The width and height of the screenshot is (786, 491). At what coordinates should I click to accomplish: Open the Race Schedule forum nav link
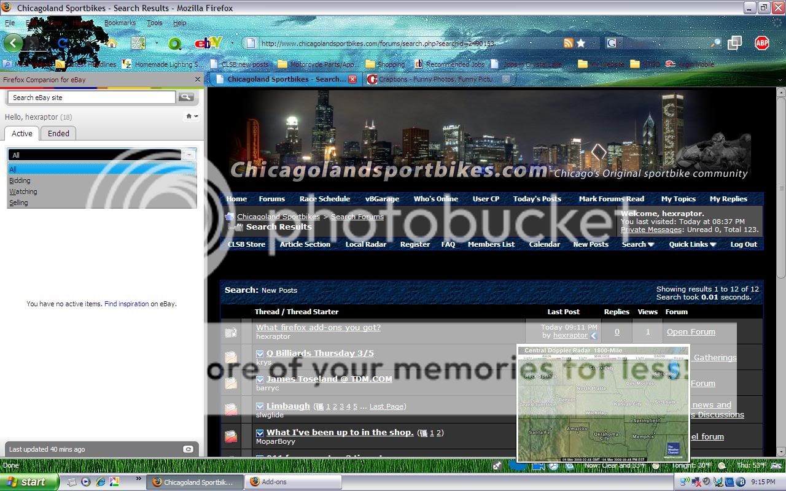(x=325, y=199)
